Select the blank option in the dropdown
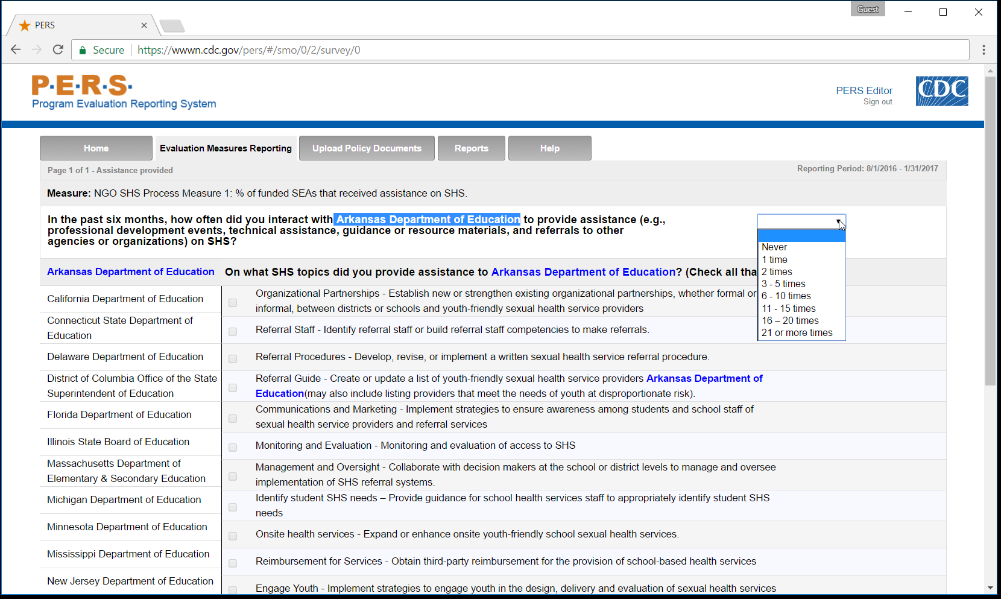This screenshot has width=1001, height=599. (801, 235)
